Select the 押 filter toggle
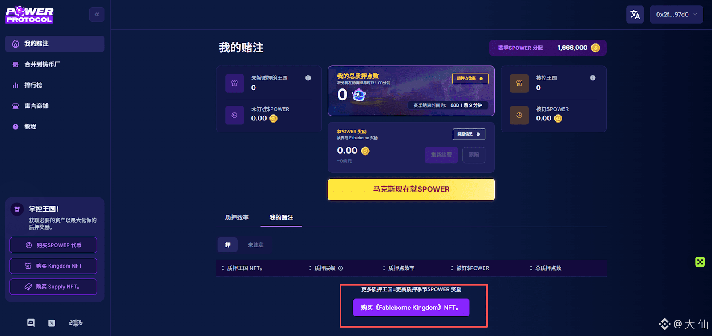The width and height of the screenshot is (712, 336). (x=228, y=245)
